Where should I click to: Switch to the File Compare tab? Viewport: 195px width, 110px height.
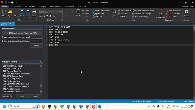coord(55,7)
